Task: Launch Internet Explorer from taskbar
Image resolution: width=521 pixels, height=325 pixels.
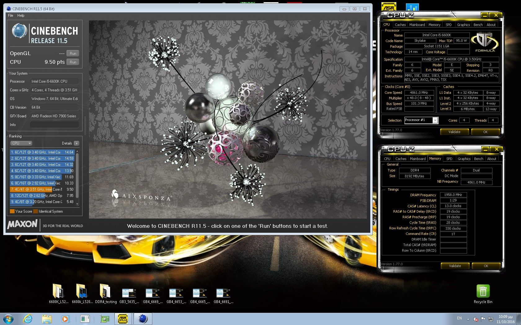Action: click(x=28, y=319)
